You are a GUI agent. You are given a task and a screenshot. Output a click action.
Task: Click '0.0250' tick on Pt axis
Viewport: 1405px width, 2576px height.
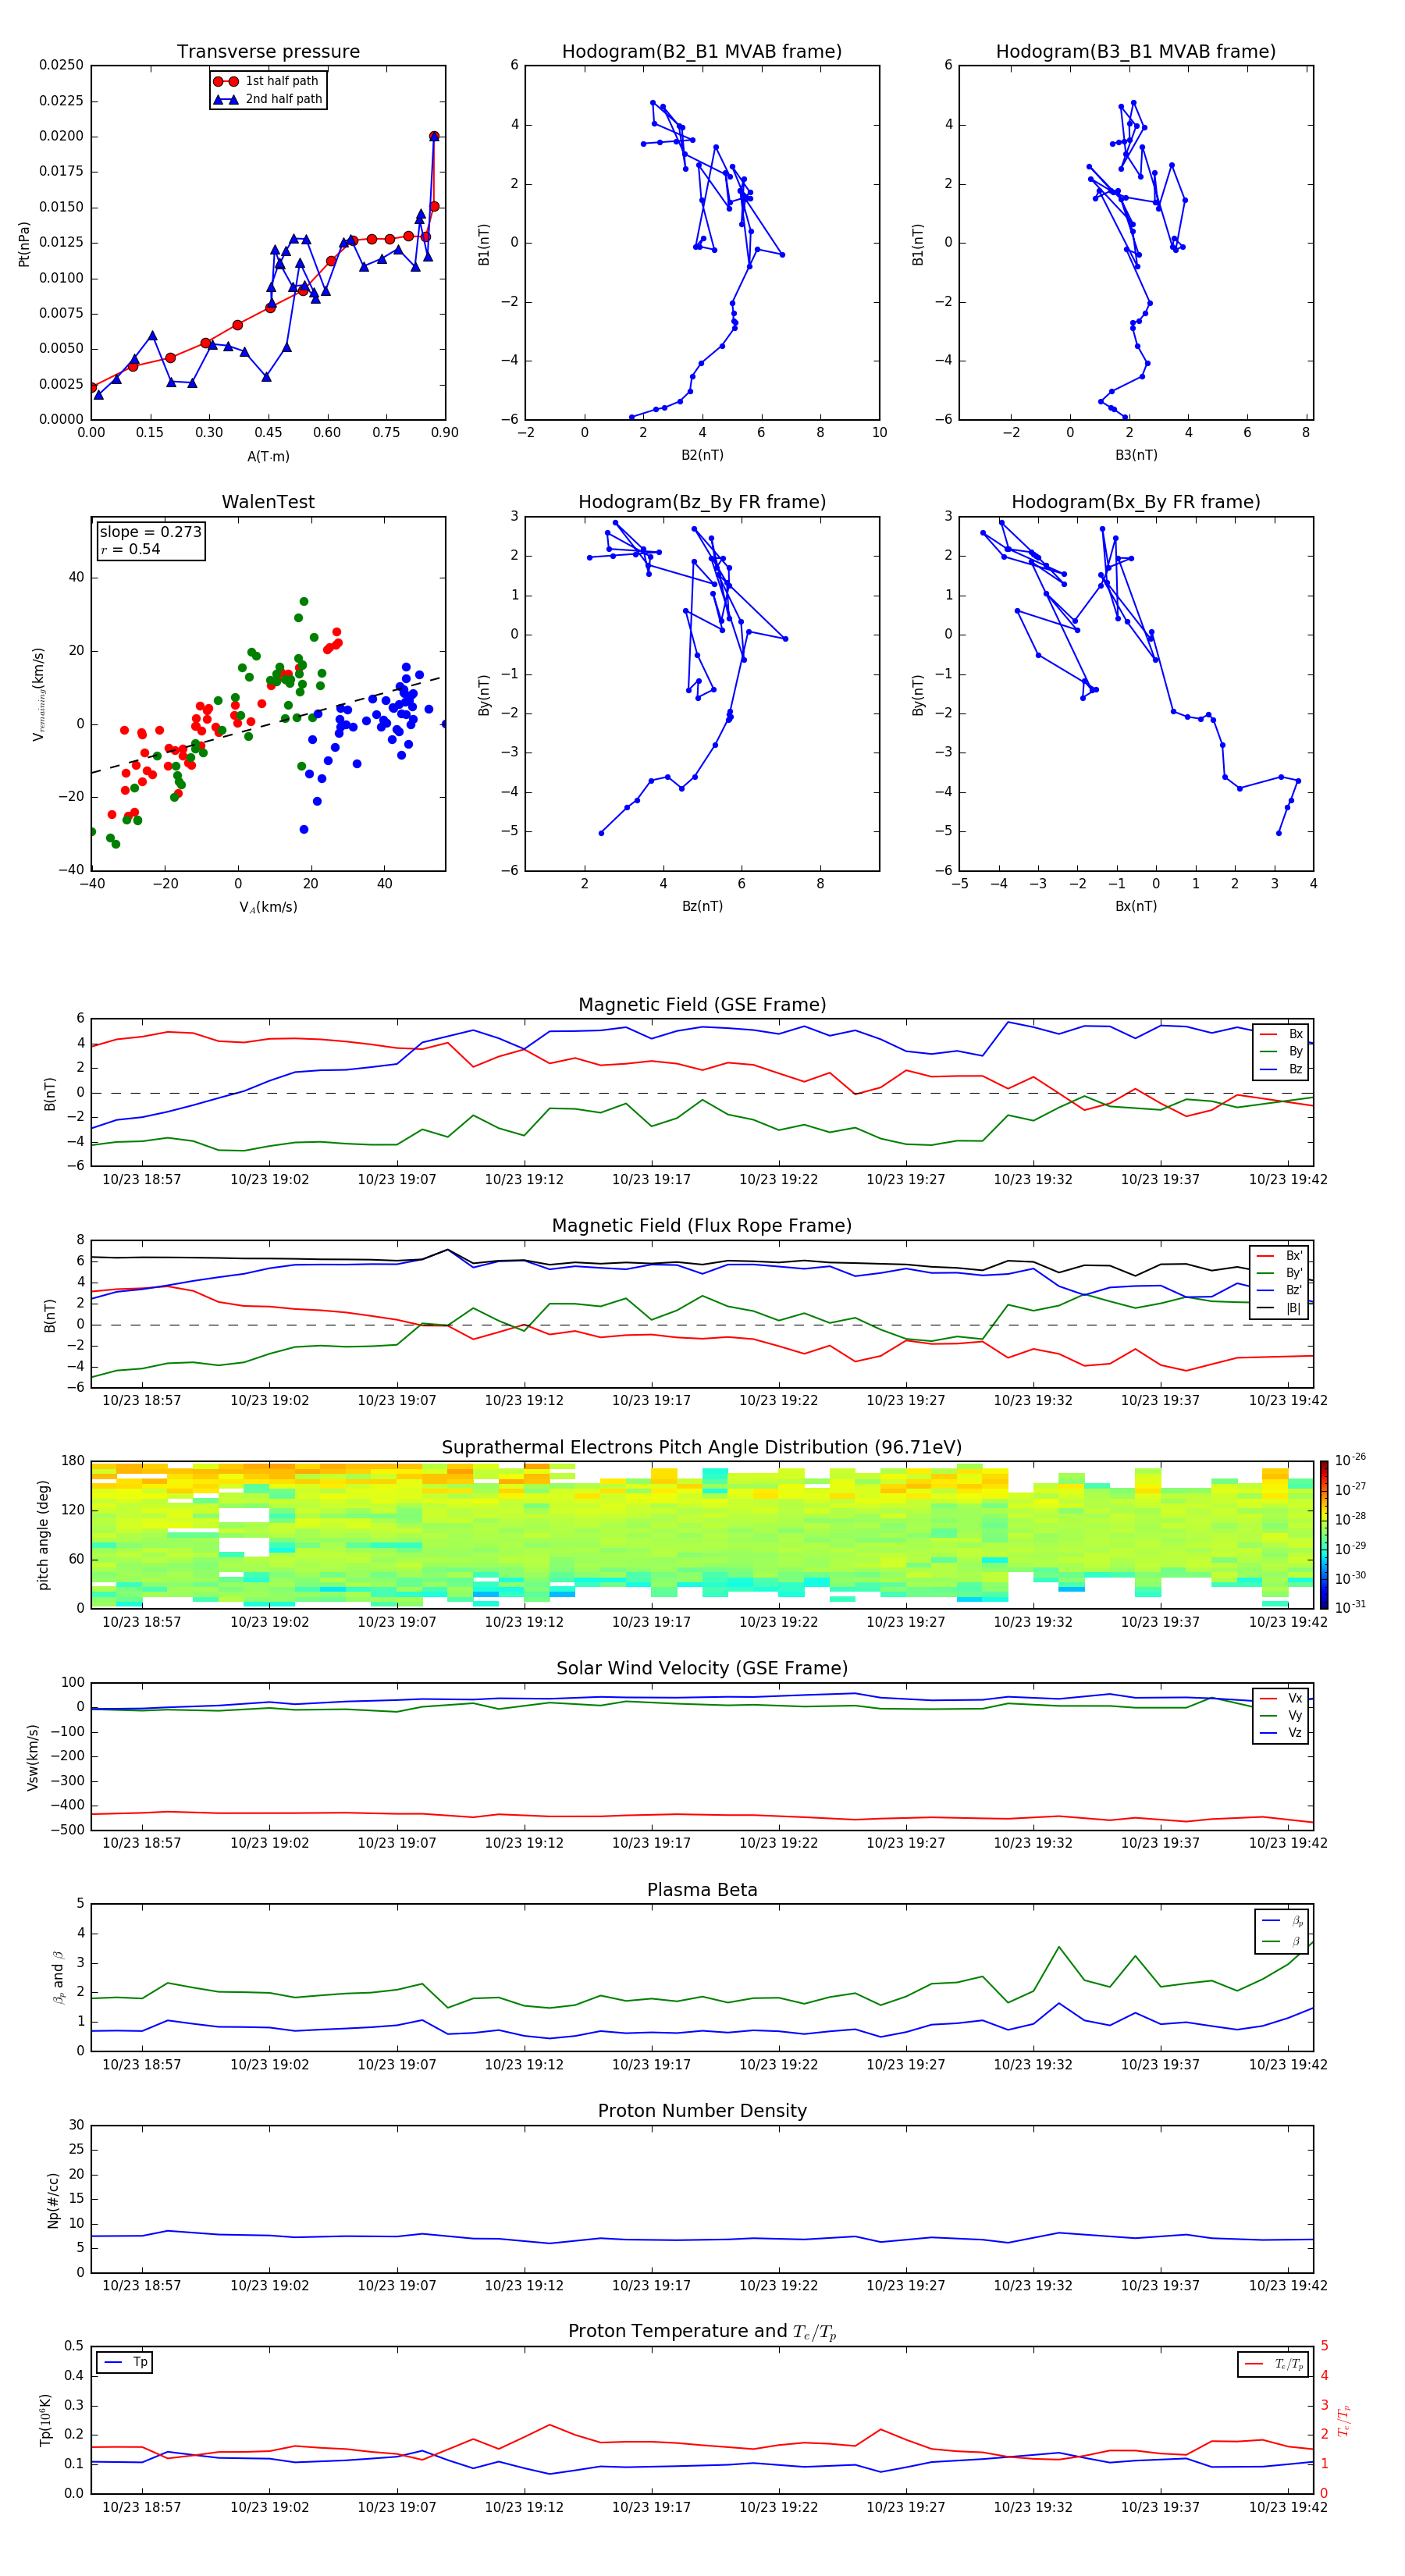point(61,65)
